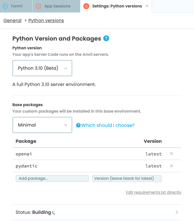Expand the Status: Building row
The height and width of the screenshot is (221, 194).
point(97,212)
